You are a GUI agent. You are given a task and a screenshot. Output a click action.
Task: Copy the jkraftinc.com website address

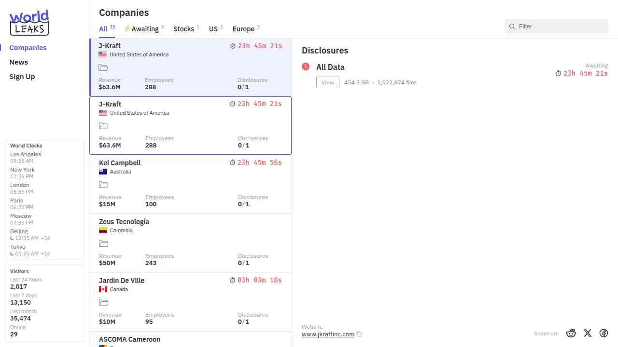point(359,334)
